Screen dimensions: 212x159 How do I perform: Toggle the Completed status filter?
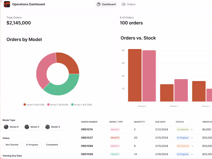point(52,145)
